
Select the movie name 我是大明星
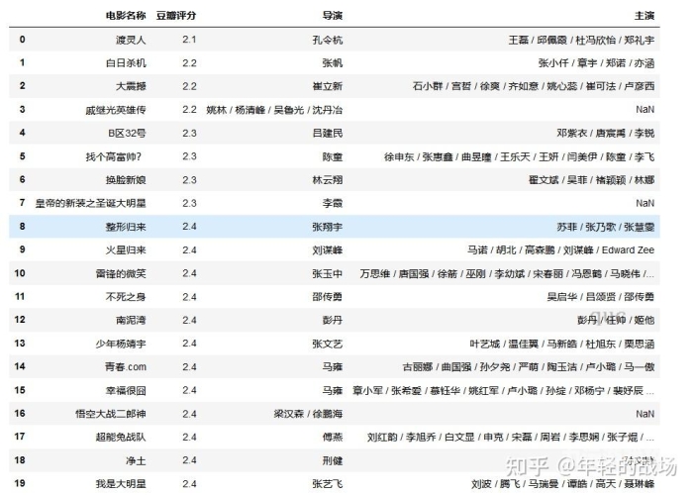click(x=121, y=484)
